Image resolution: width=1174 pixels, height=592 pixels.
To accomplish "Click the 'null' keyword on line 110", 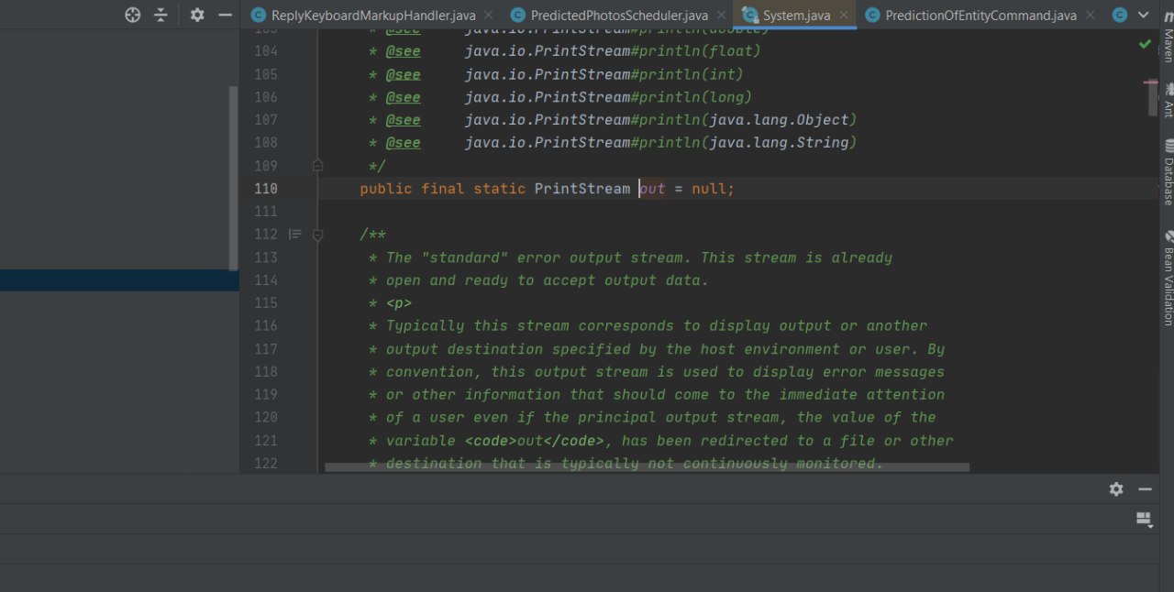I will pyautogui.click(x=709, y=189).
